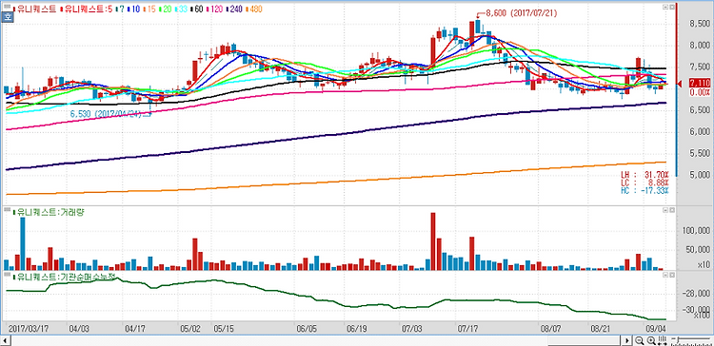Click the 6,530 (2017/04/24) low price annotation
The width and height of the screenshot is (714, 346).
click(x=107, y=114)
